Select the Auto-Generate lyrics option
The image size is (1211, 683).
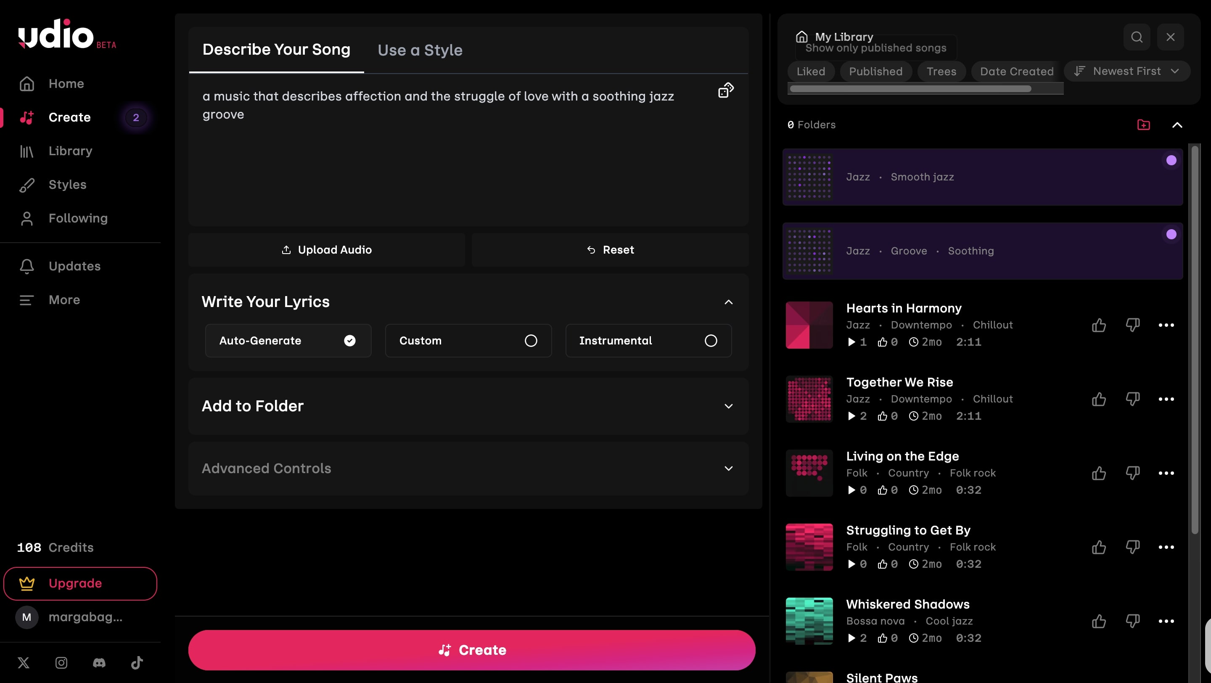click(x=288, y=340)
